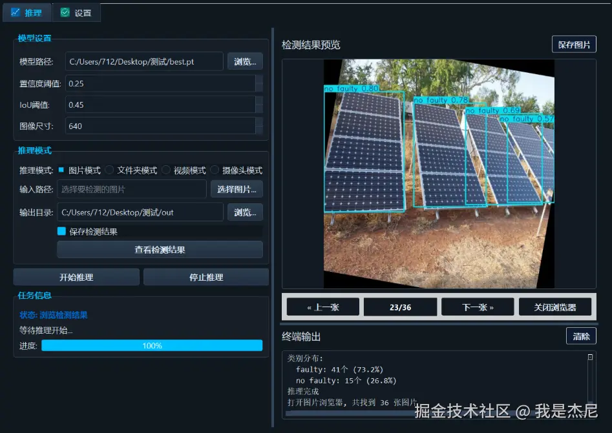Image resolution: width=612 pixels, height=433 pixels.
Task: Switch to the 推理 tab
Action: [26, 12]
